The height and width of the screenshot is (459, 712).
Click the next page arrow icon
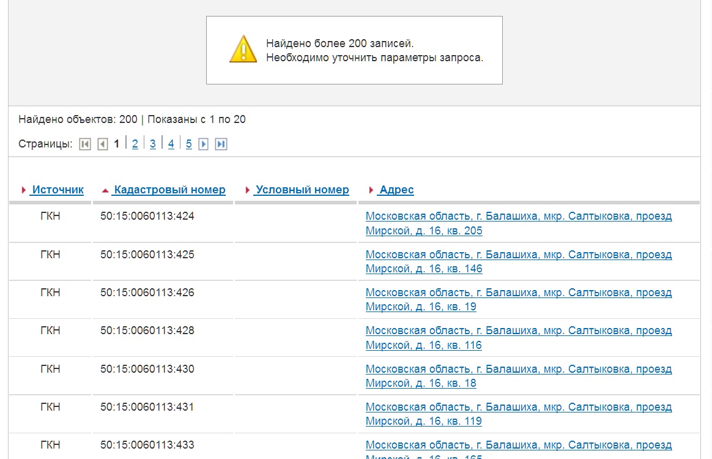(x=204, y=144)
